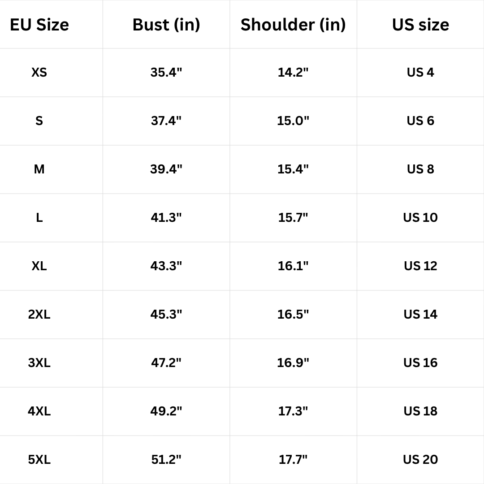Click the Bust (in) column header
This screenshot has width=484, height=484.
(166, 25)
